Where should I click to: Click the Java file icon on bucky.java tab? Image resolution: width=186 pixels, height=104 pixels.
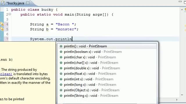[x=3, y=3]
